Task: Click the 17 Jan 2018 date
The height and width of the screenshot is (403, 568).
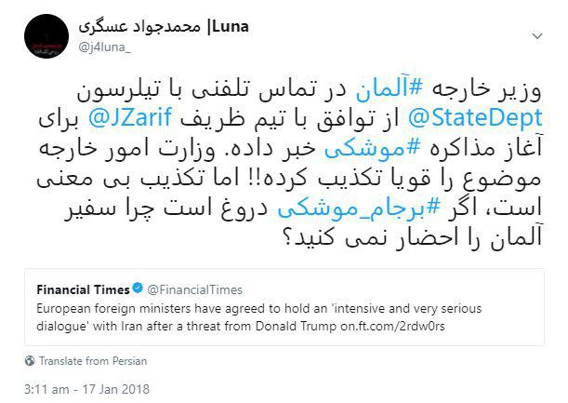Action: click(x=115, y=389)
